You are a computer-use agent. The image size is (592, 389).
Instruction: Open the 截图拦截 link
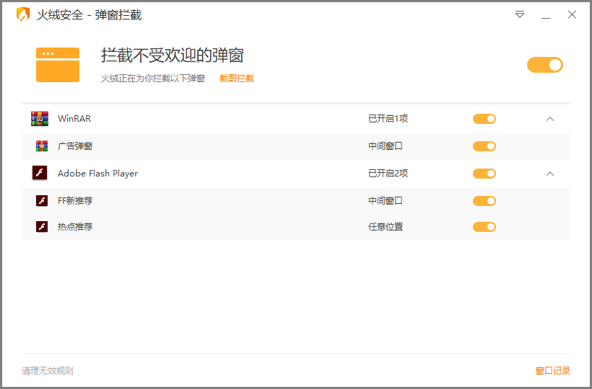coord(237,79)
